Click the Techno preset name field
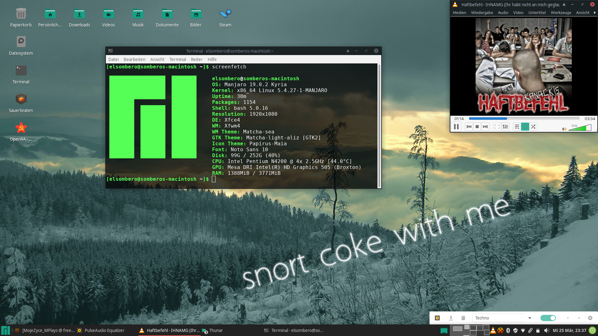This screenshot has width=598, height=336. (x=499, y=318)
